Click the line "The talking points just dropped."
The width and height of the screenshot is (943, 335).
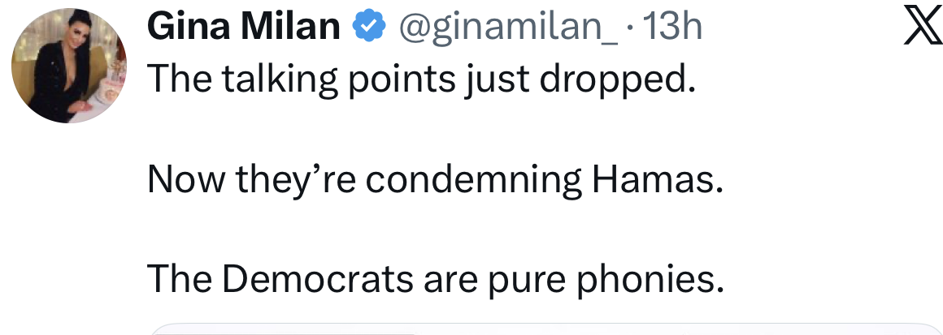(x=422, y=79)
